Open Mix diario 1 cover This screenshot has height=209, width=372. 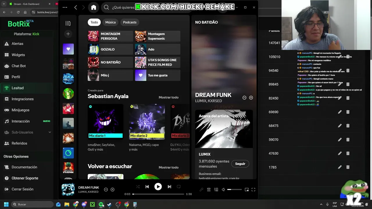pyautogui.click(x=105, y=121)
